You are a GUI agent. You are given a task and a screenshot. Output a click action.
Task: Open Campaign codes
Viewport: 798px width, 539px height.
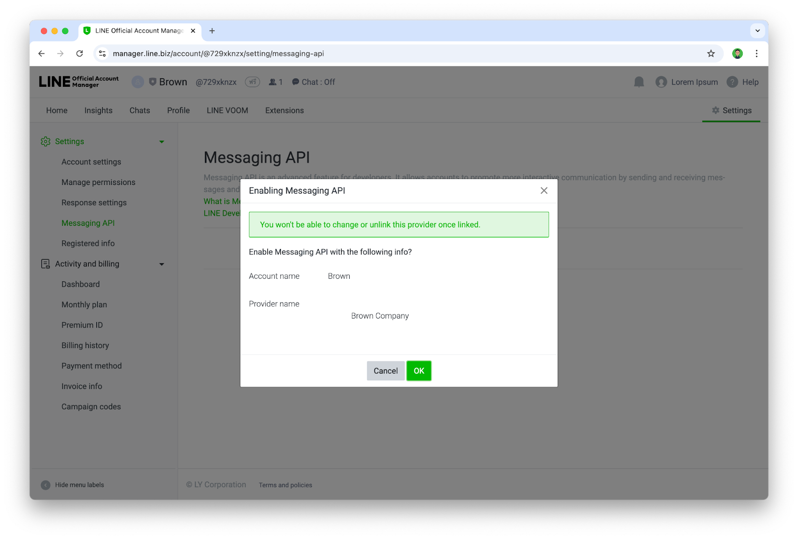coord(91,407)
